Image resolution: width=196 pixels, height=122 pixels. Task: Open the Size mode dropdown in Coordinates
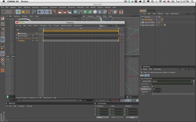pos(117,117)
